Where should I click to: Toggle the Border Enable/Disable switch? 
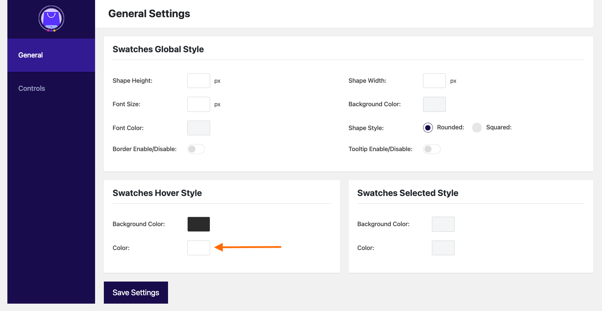coord(196,149)
